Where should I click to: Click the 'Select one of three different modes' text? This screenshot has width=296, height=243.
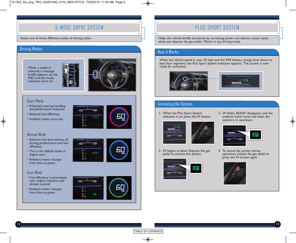56,38
